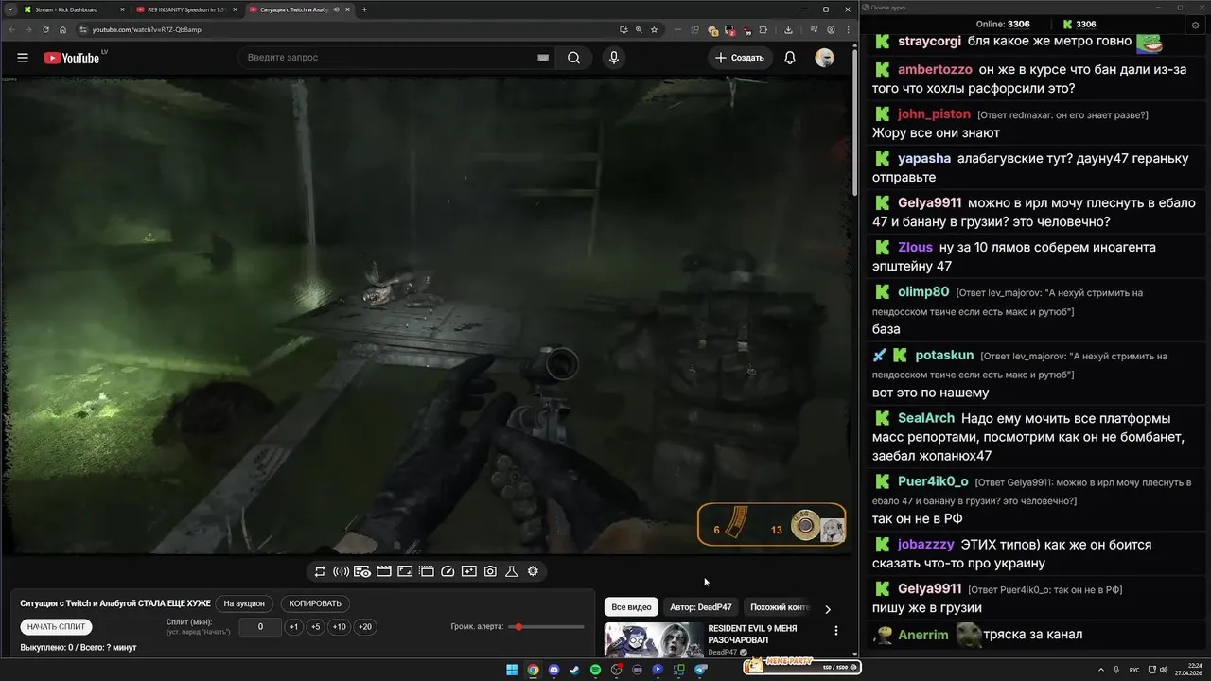The height and width of the screenshot is (681, 1211).
Task: Click username 'potaskun' in chat
Action: click(944, 356)
